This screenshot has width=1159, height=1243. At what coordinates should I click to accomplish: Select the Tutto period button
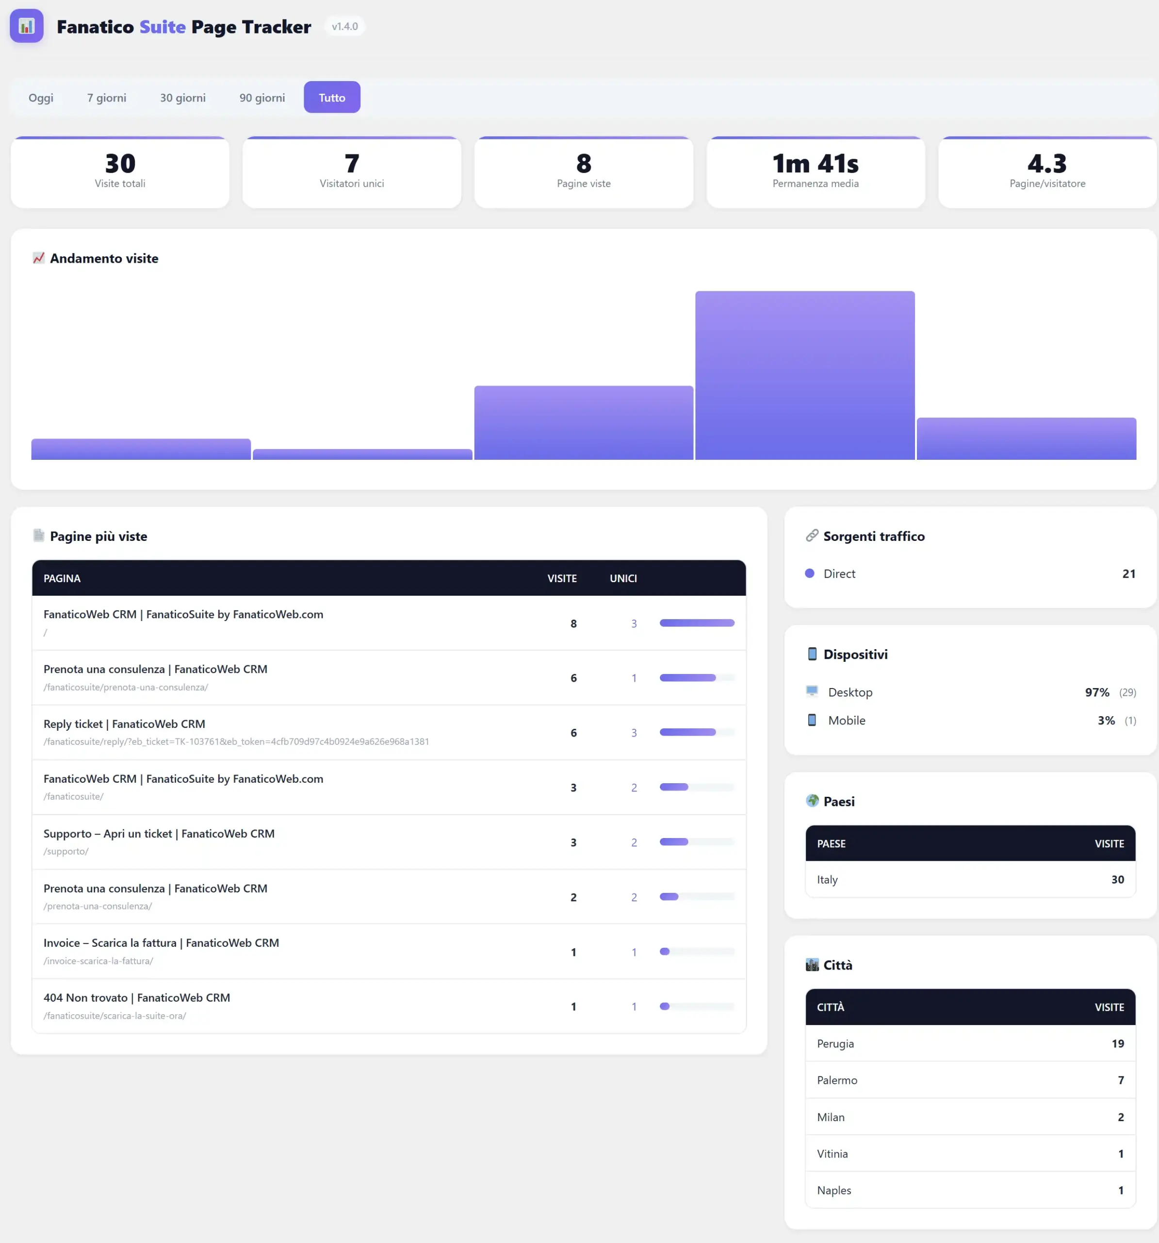click(332, 98)
